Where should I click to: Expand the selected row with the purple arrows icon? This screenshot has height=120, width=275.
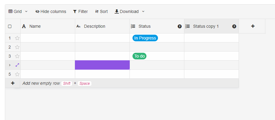(17, 65)
